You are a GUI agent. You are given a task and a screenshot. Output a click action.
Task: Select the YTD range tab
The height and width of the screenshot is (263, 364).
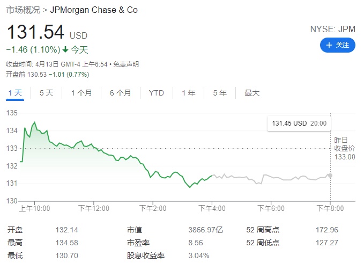(156, 93)
